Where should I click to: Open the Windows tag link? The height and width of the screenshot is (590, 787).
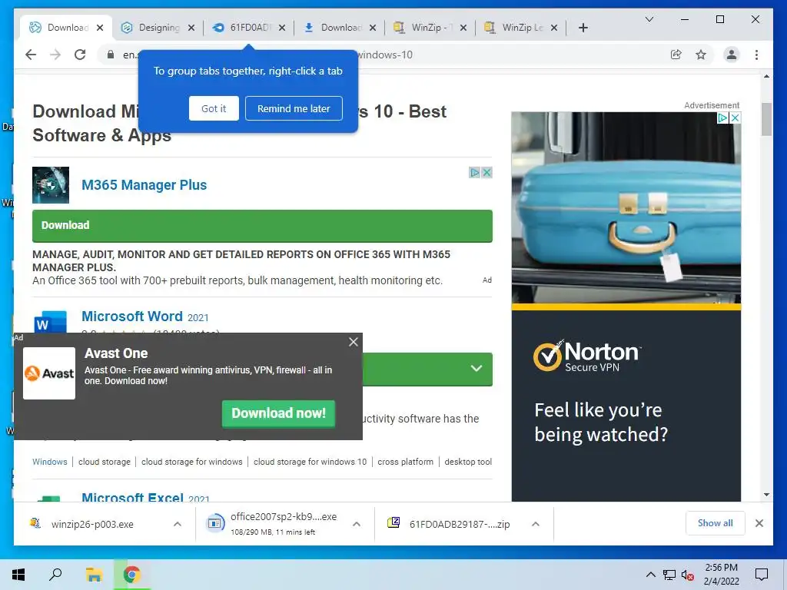point(50,462)
